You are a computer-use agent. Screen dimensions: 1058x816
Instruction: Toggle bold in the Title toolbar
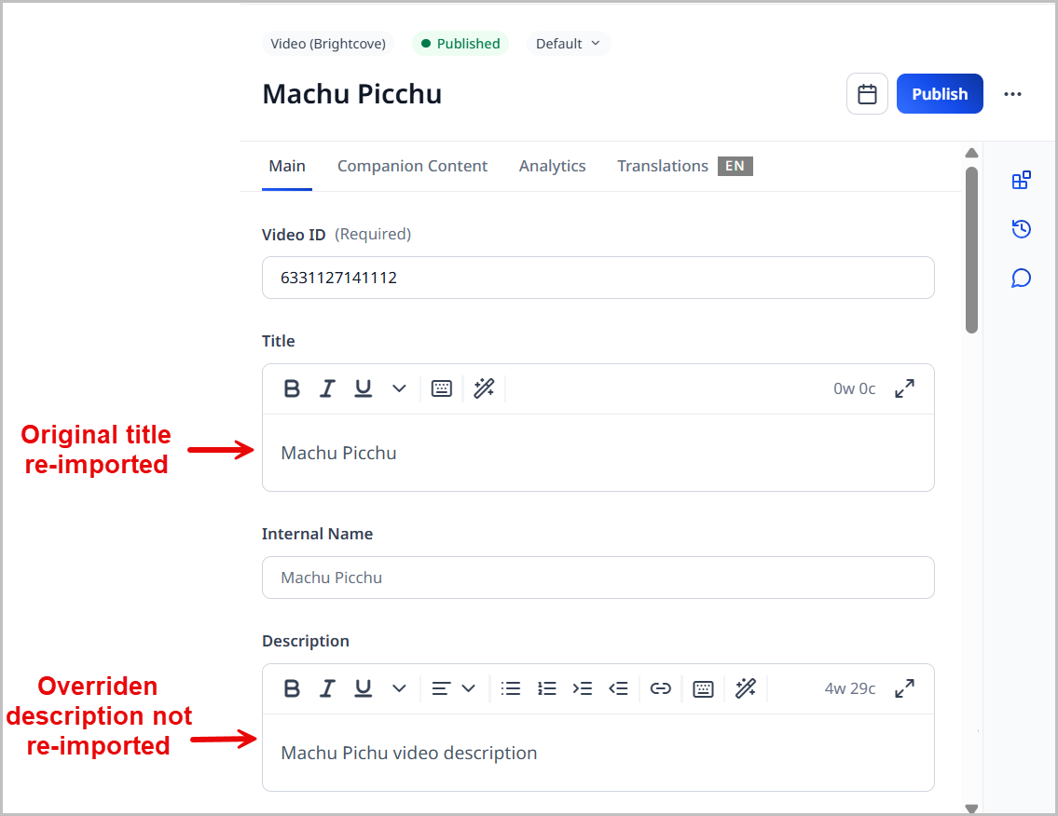click(292, 388)
